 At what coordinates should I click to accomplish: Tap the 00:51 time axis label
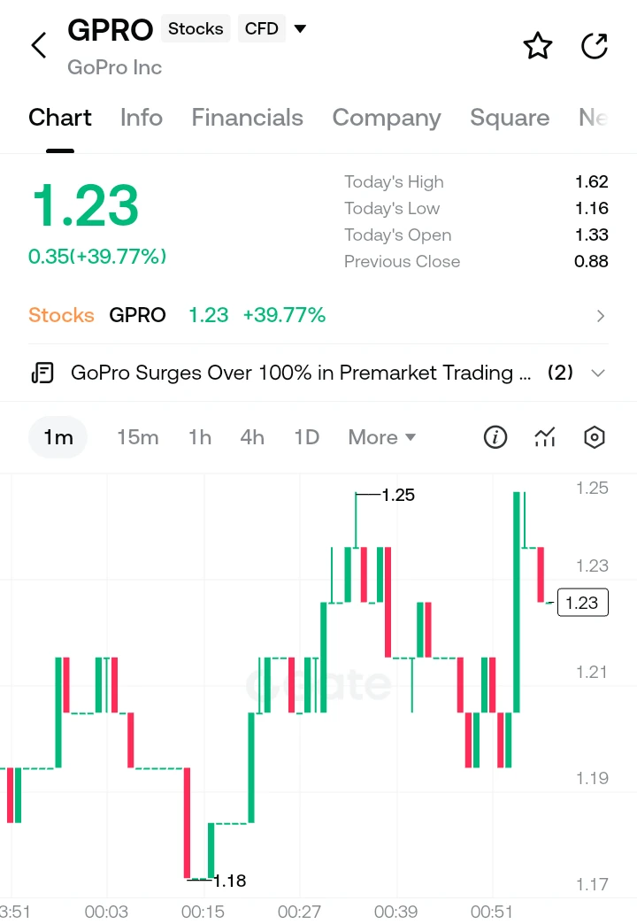(x=491, y=912)
